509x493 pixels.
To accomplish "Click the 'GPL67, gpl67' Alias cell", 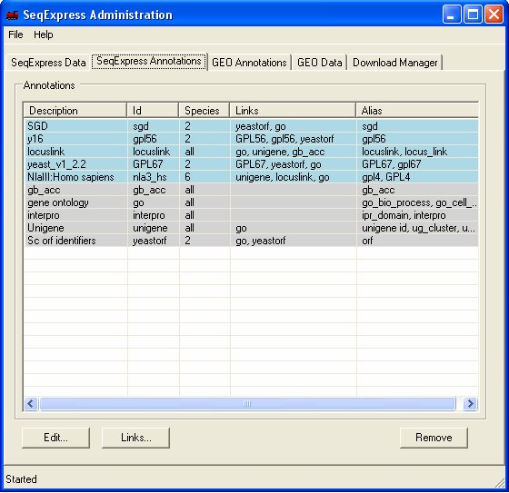I will click(x=417, y=164).
